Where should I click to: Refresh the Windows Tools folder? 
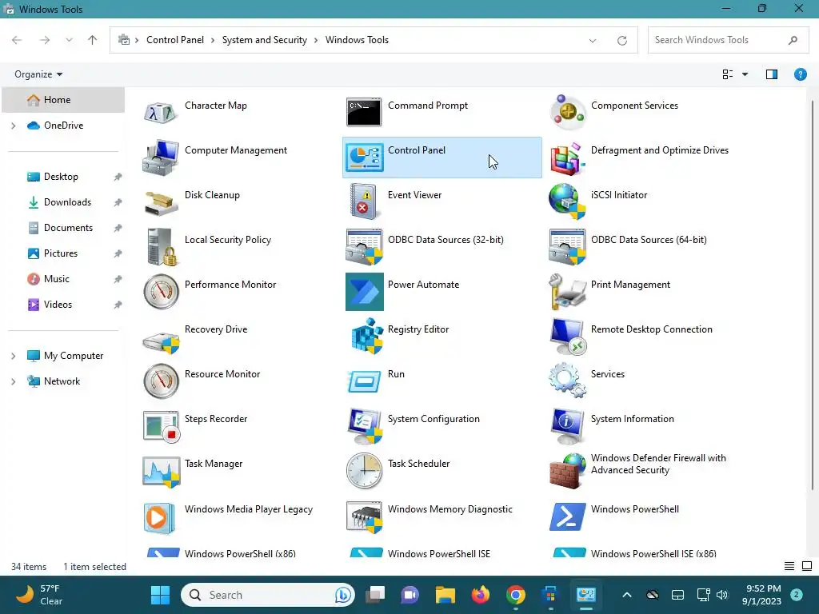point(621,40)
